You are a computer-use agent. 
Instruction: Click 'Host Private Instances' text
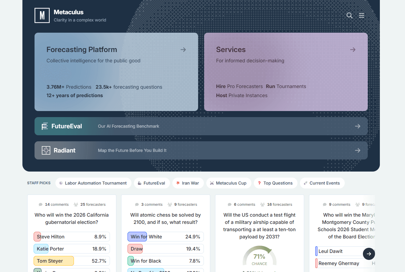coord(242,96)
